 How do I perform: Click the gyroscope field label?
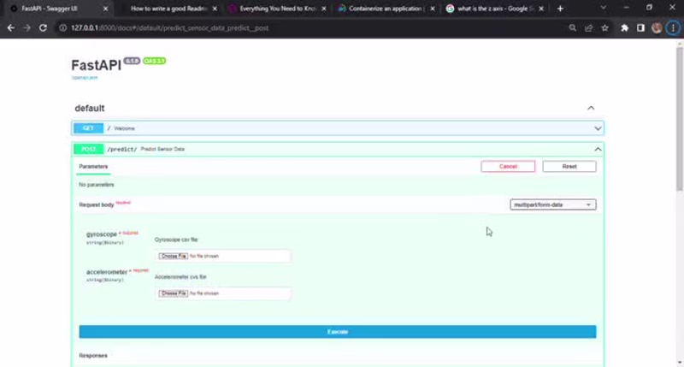click(102, 234)
